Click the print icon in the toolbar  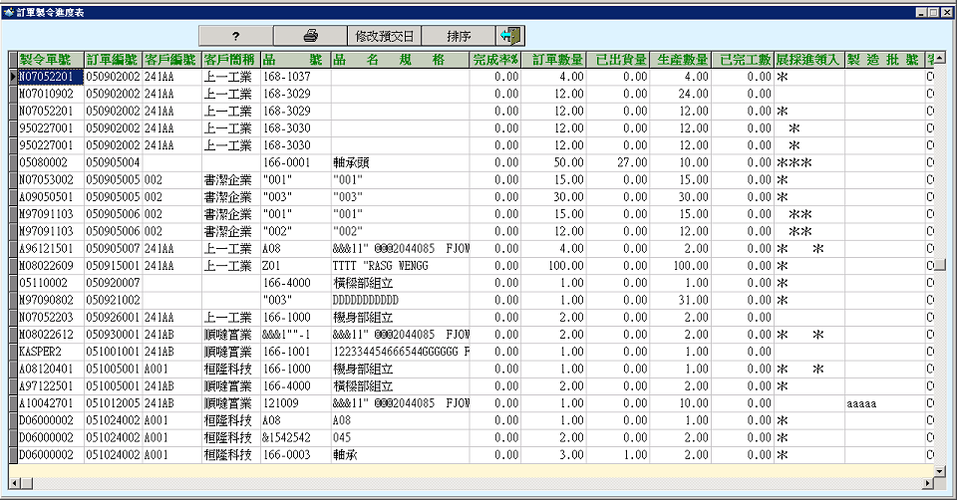[x=310, y=35]
